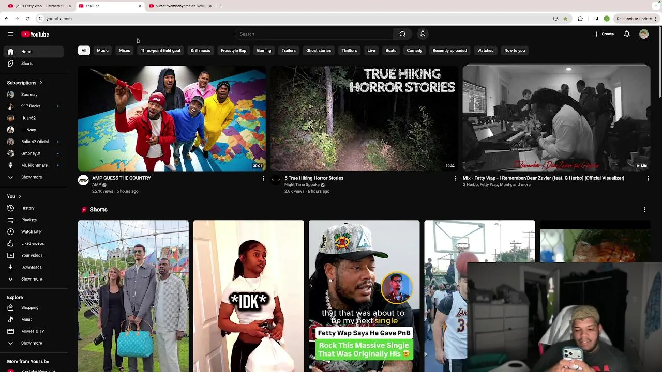Select the Recently uploaded chip
Screen dimensions: 662x372
(449, 51)
